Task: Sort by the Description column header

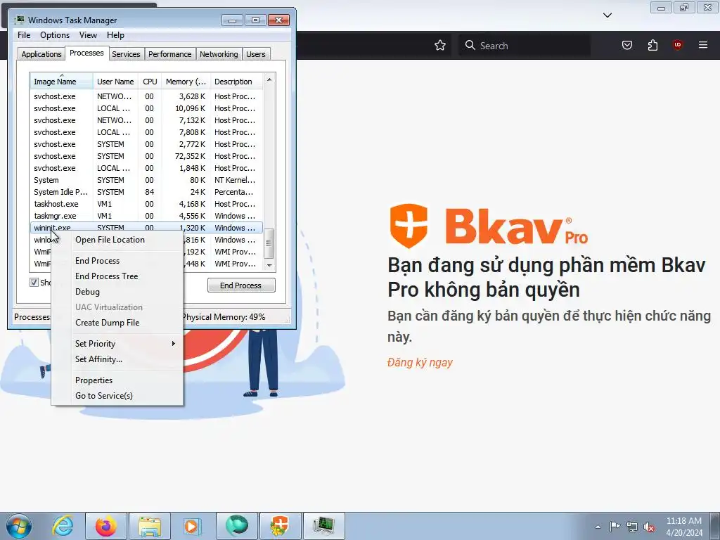Action: click(x=236, y=82)
